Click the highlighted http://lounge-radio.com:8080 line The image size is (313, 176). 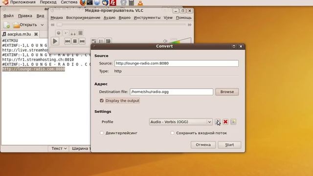pyautogui.click(x=34, y=69)
